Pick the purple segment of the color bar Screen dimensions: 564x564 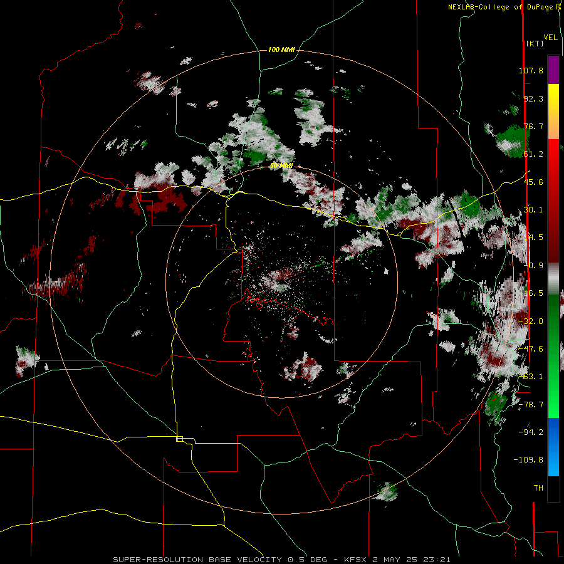pyautogui.click(x=553, y=70)
